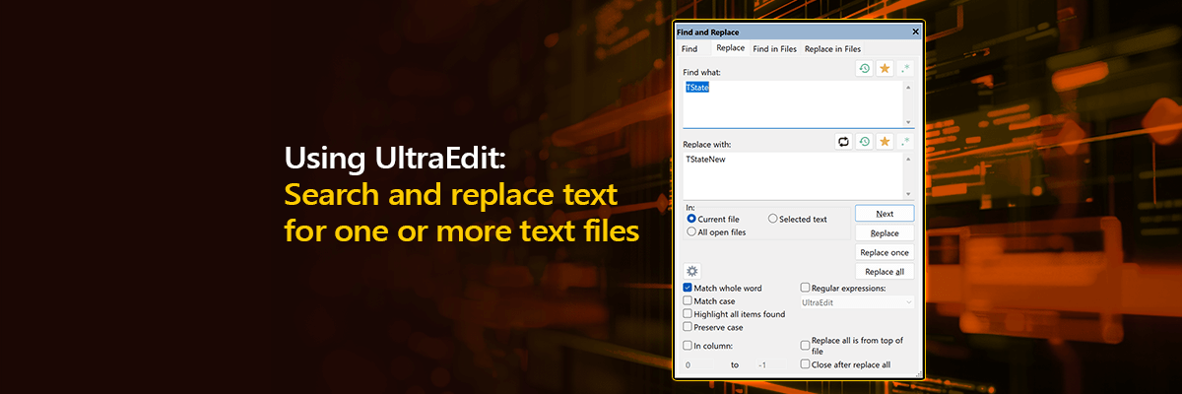Select the Current file radio button

click(x=691, y=219)
